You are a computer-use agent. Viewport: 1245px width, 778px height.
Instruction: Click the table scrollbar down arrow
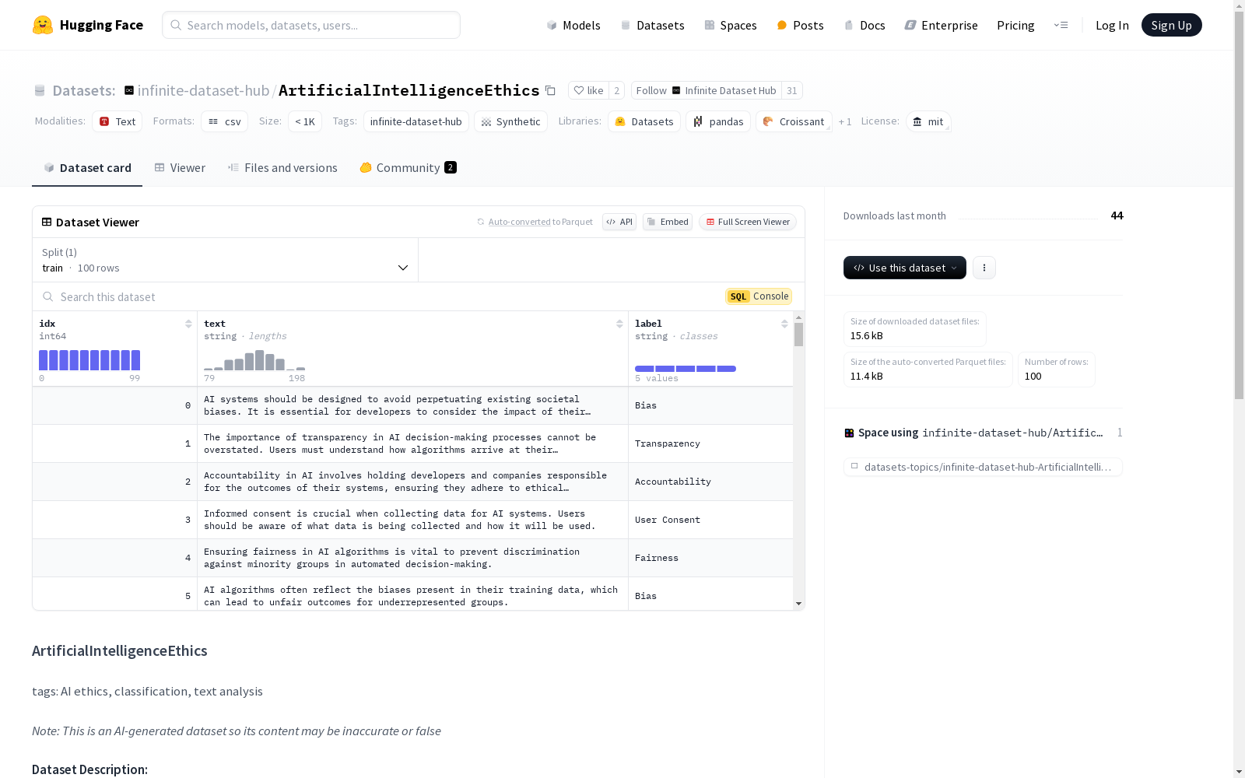tap(798, 604)
